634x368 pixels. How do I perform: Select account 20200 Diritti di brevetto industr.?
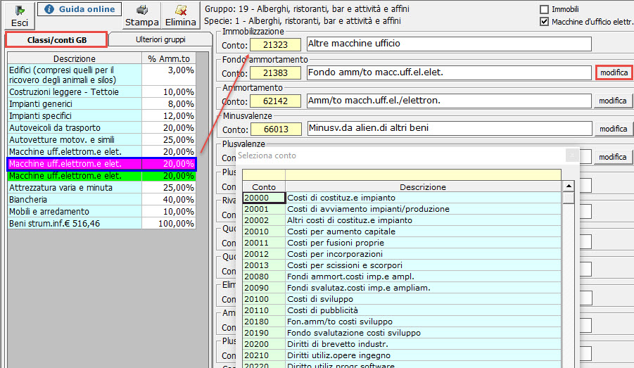[402, 344]
